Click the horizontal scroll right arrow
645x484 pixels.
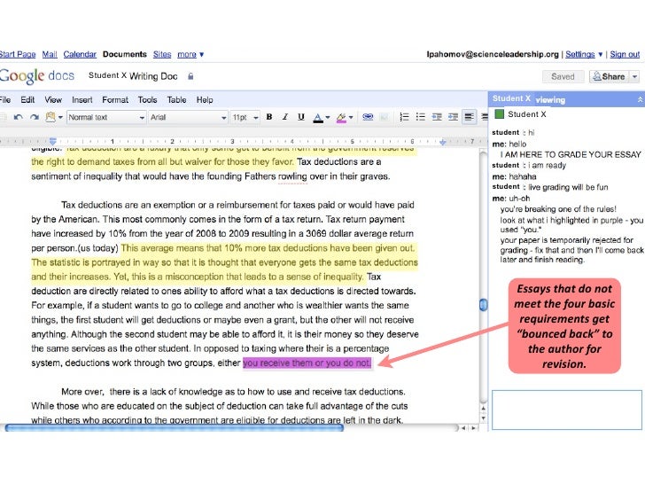(x=473, y=428)
